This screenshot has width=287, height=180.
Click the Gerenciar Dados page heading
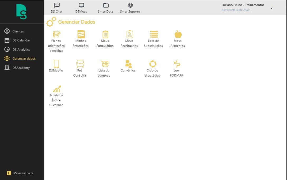(x=77, y=22)
